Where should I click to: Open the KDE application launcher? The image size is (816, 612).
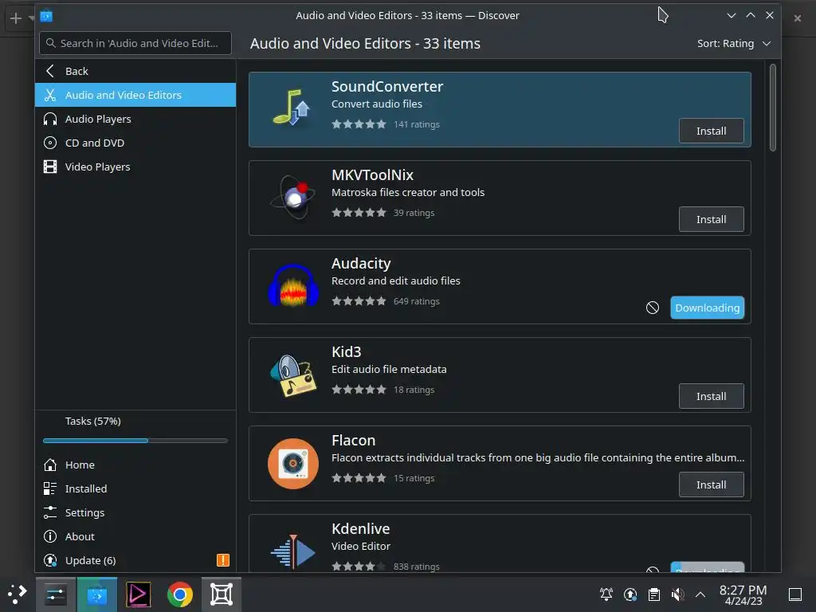click(18, 594)
